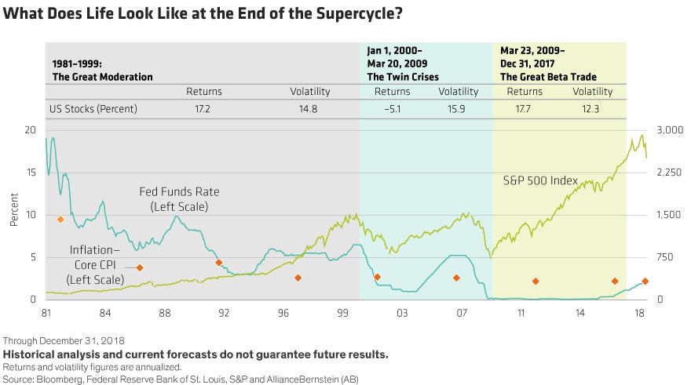Click the last diamond marker at 2018
Viewport: 691px width, 385px height.
pyautogui.click(x=645, y=281)
